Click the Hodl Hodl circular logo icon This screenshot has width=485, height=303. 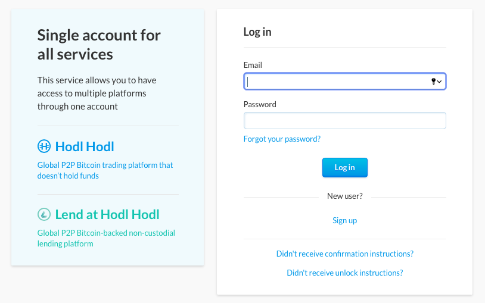pyautogui.click(x=44, y=146)
